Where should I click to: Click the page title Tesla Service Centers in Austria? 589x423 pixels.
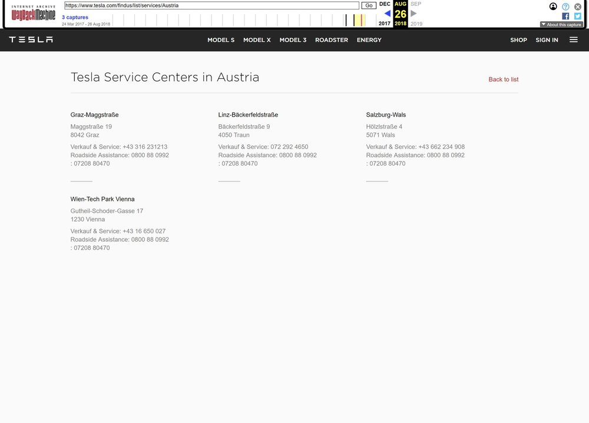(165, 77)
